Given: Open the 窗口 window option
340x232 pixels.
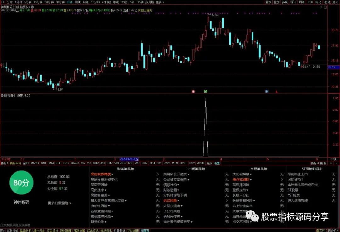Looking at the screenshot, I should click(26, 163).
